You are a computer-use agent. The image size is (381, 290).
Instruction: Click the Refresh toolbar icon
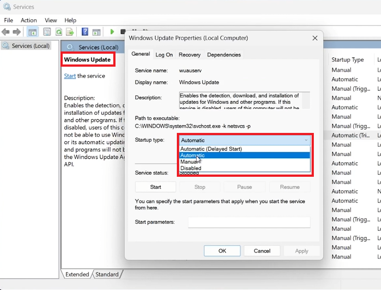[x=59, y=32]
